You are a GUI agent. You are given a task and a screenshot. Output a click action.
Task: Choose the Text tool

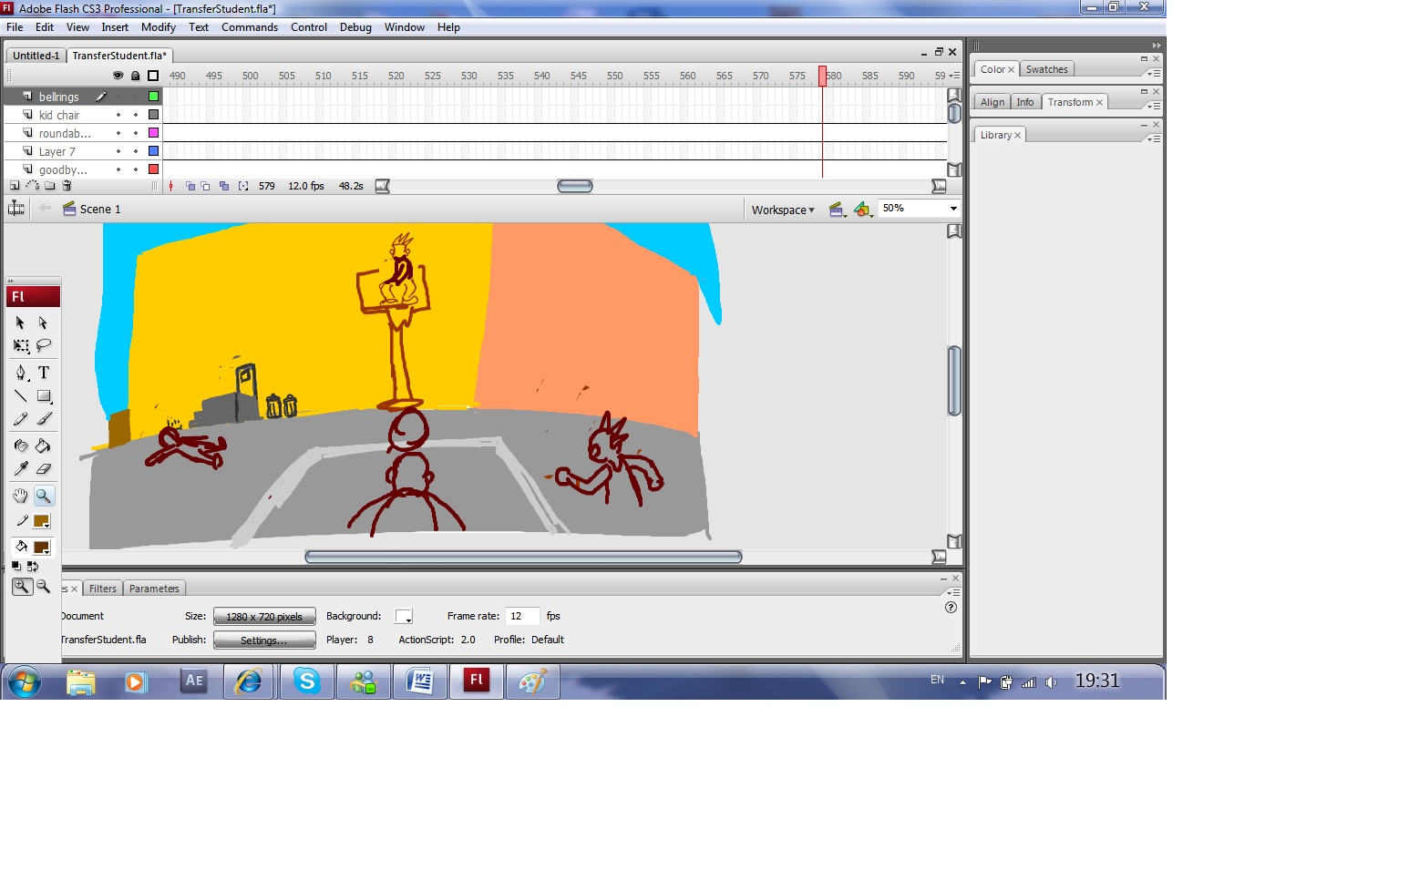(44, 373)
